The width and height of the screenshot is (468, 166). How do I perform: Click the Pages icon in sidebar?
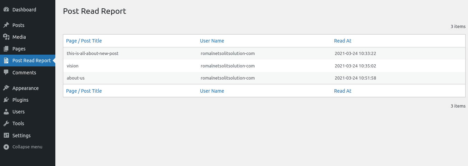click(6, 49)
